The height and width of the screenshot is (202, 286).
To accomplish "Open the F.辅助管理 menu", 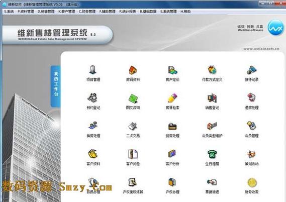I will click(107, 12).
